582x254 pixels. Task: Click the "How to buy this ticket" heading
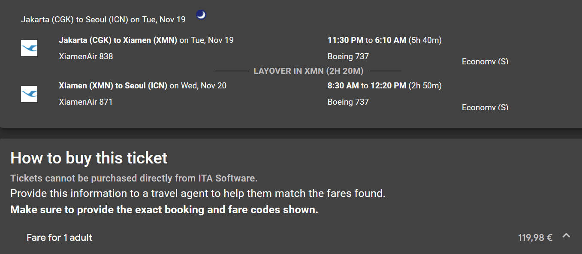click(89, 158)
